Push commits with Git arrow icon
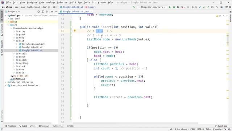The width and height of the screenshot is (232, 131). (208, 7)
